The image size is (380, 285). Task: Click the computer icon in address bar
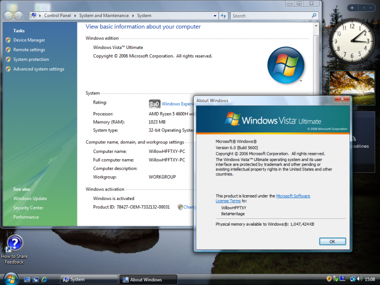pyautogui.click(x=34, y=16)
